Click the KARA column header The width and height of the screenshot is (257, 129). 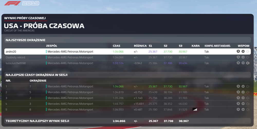coord(196,46)
